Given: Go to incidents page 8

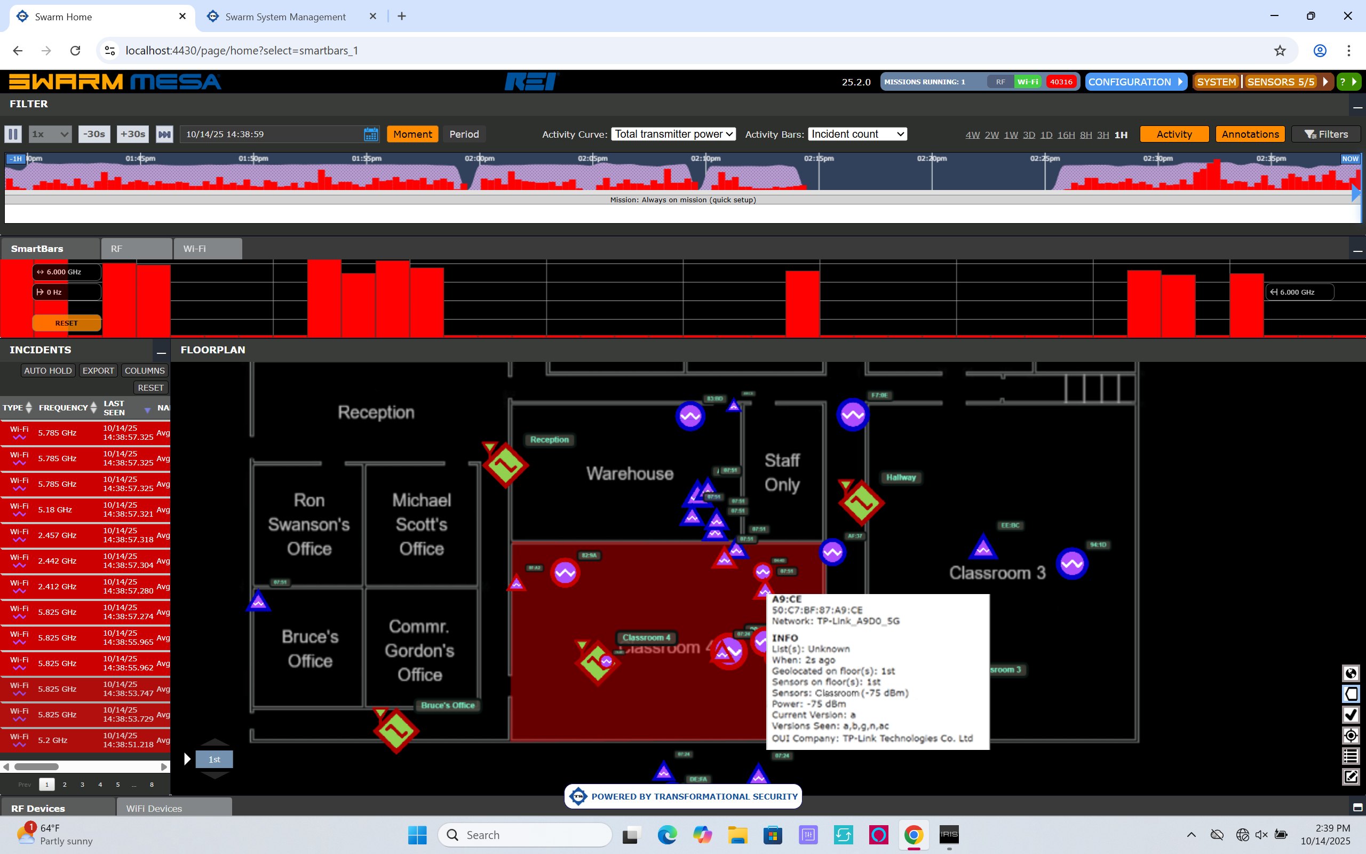Looking at the screenshot, I should pyautogui.click(x=152, y=785).
